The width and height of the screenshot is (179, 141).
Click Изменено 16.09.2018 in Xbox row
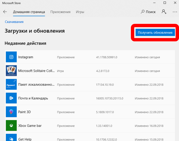149,126
